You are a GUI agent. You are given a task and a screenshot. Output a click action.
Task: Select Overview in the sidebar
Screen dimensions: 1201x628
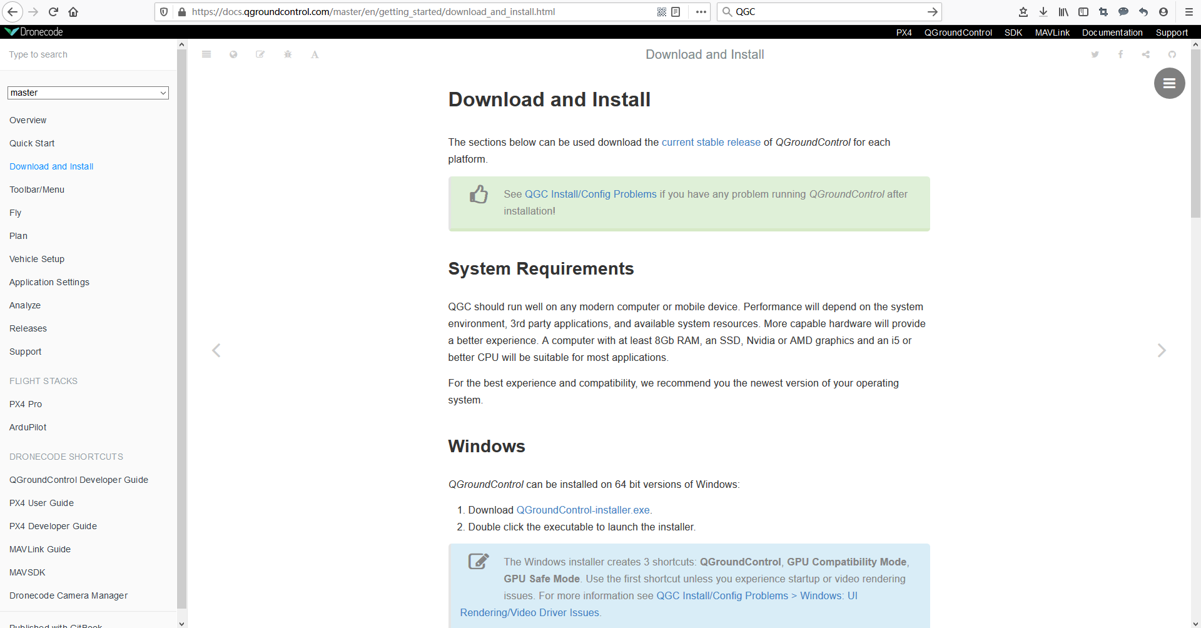pos(28,120)
